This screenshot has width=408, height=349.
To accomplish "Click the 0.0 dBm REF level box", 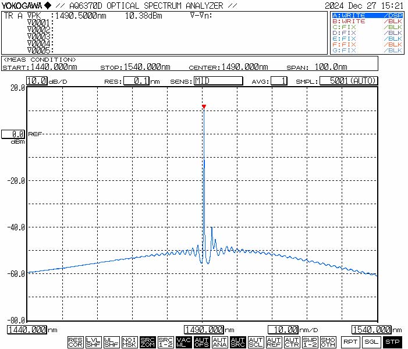I will (x=13, y=134).
